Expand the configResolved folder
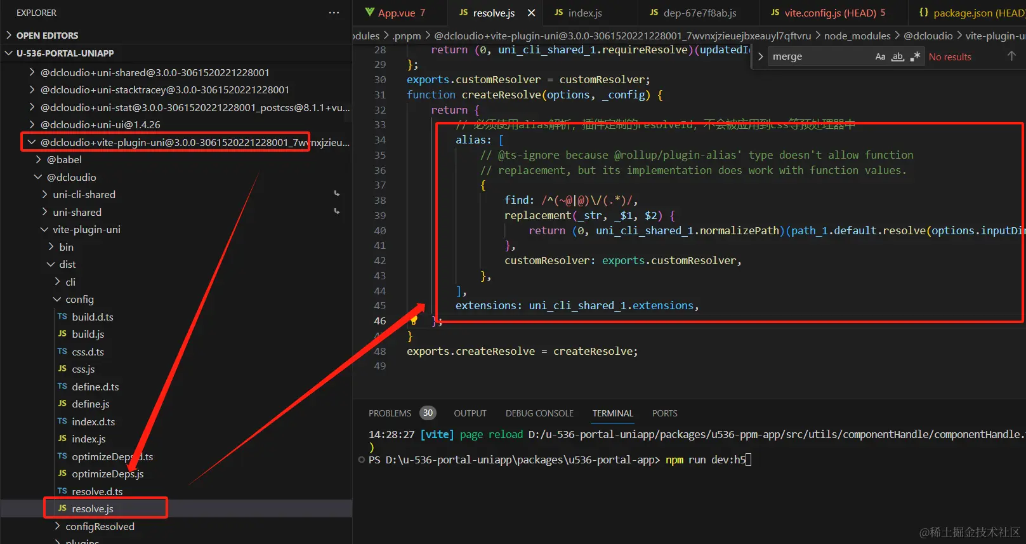Viewport: 1026px width, 544px height. pos(57,526)
